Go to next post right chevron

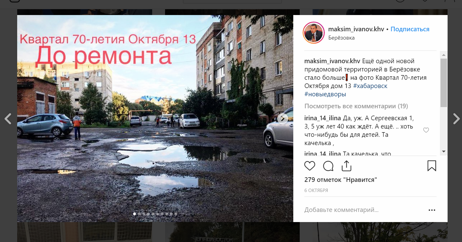click(x=456, y=119)
